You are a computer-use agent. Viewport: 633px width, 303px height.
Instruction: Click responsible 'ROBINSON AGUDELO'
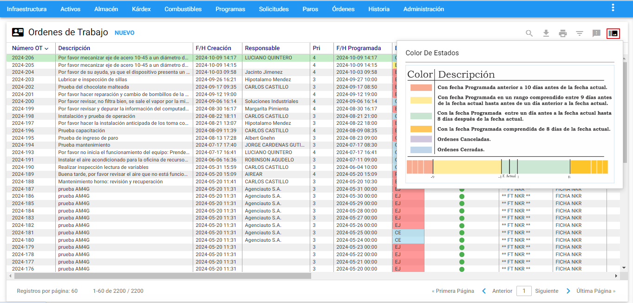coord(269,160)
